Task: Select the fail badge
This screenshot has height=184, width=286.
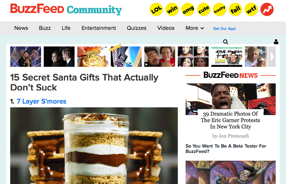Action: (235, 10)
